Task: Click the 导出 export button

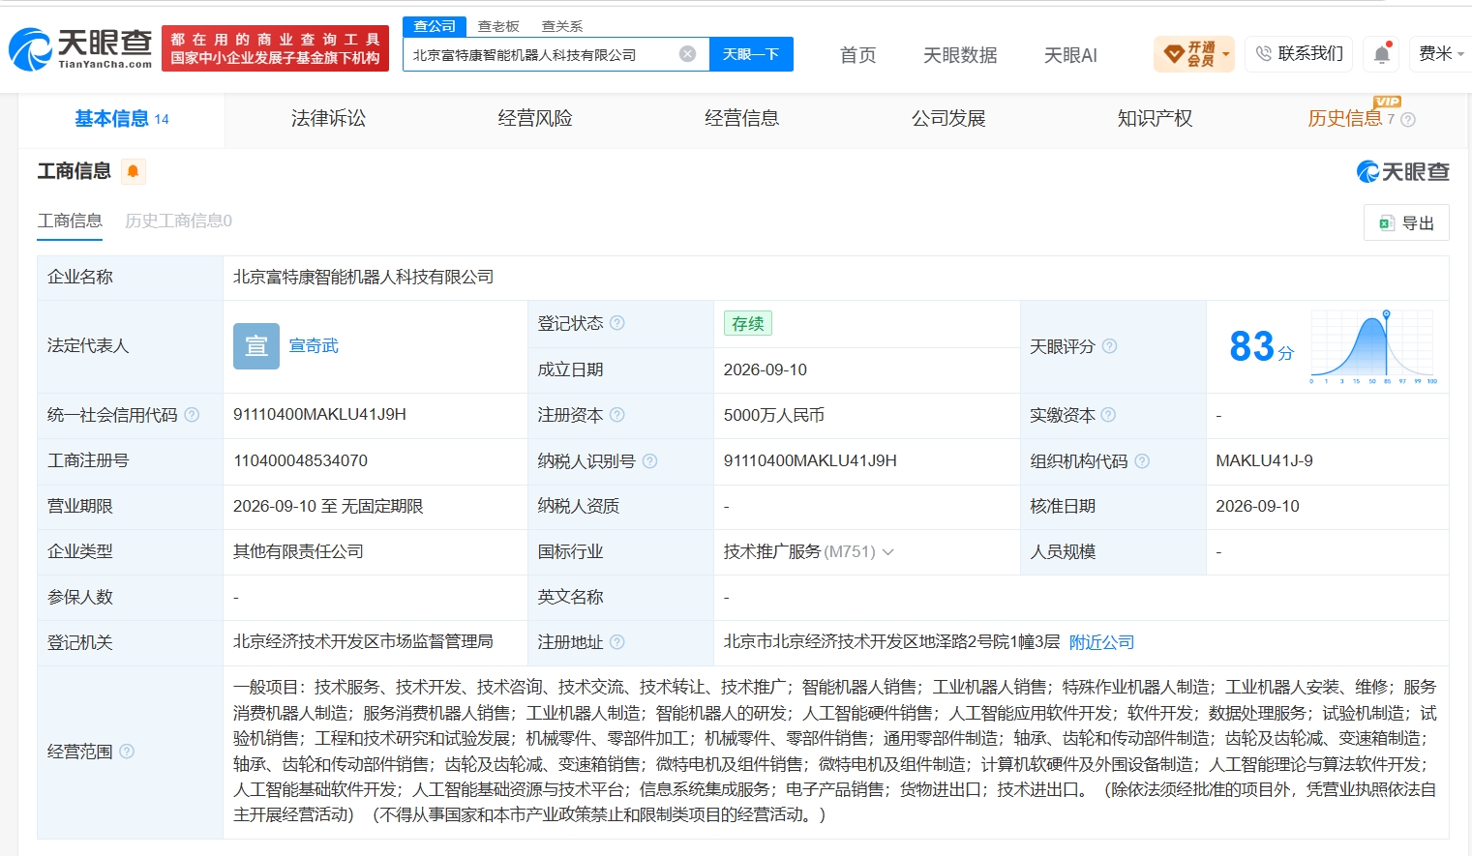Action: click(x=1406, y=223)
